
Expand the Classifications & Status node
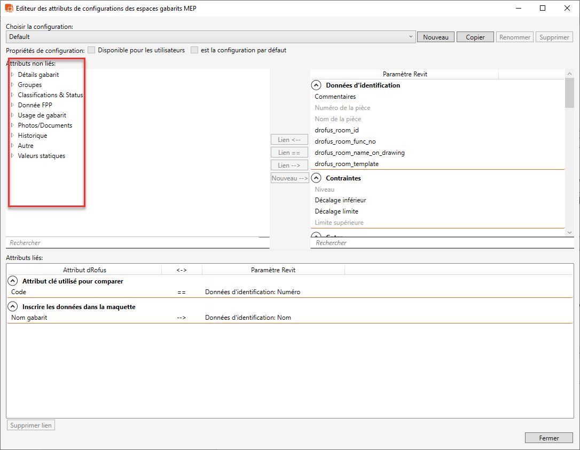[x=12, y=95]
